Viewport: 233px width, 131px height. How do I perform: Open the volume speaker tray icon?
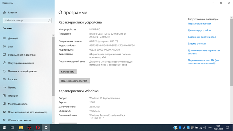click(205, 128)
